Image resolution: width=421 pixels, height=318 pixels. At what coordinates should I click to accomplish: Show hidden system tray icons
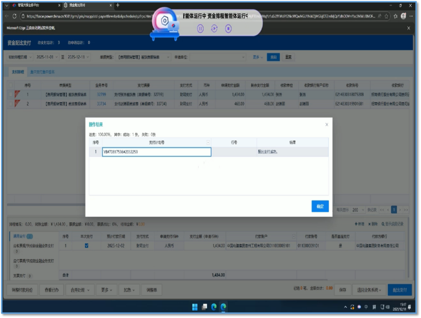click(x=345, y=307)
